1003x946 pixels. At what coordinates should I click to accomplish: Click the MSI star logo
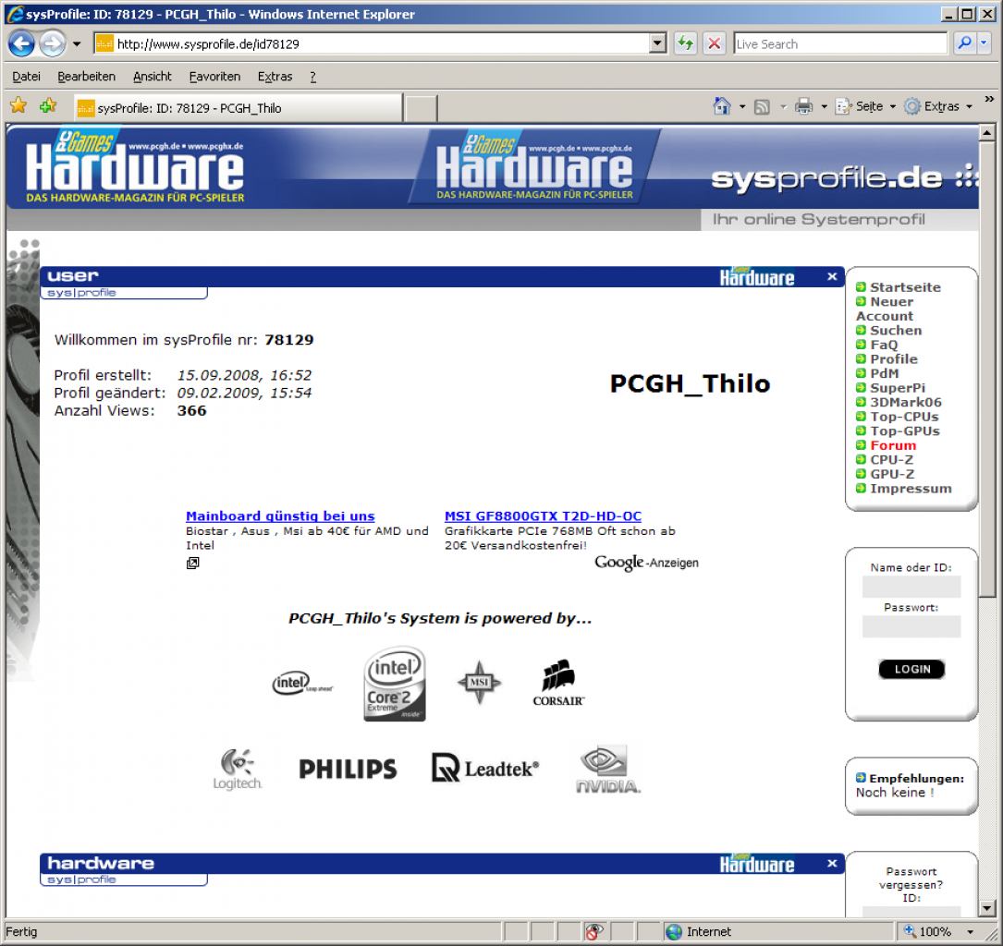[479, 683]
